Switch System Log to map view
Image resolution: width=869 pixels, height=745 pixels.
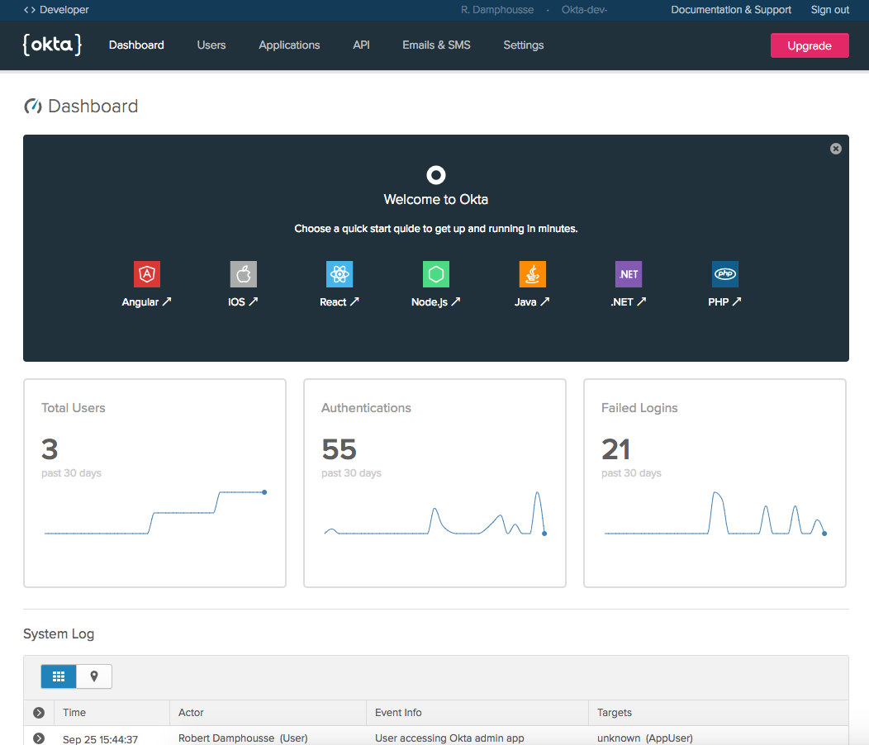click(94, 676)
